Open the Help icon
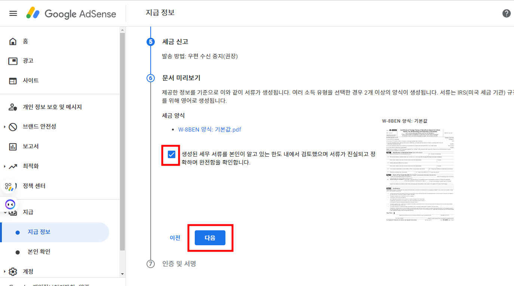The image size is (514, 286). tap(506, 13)
